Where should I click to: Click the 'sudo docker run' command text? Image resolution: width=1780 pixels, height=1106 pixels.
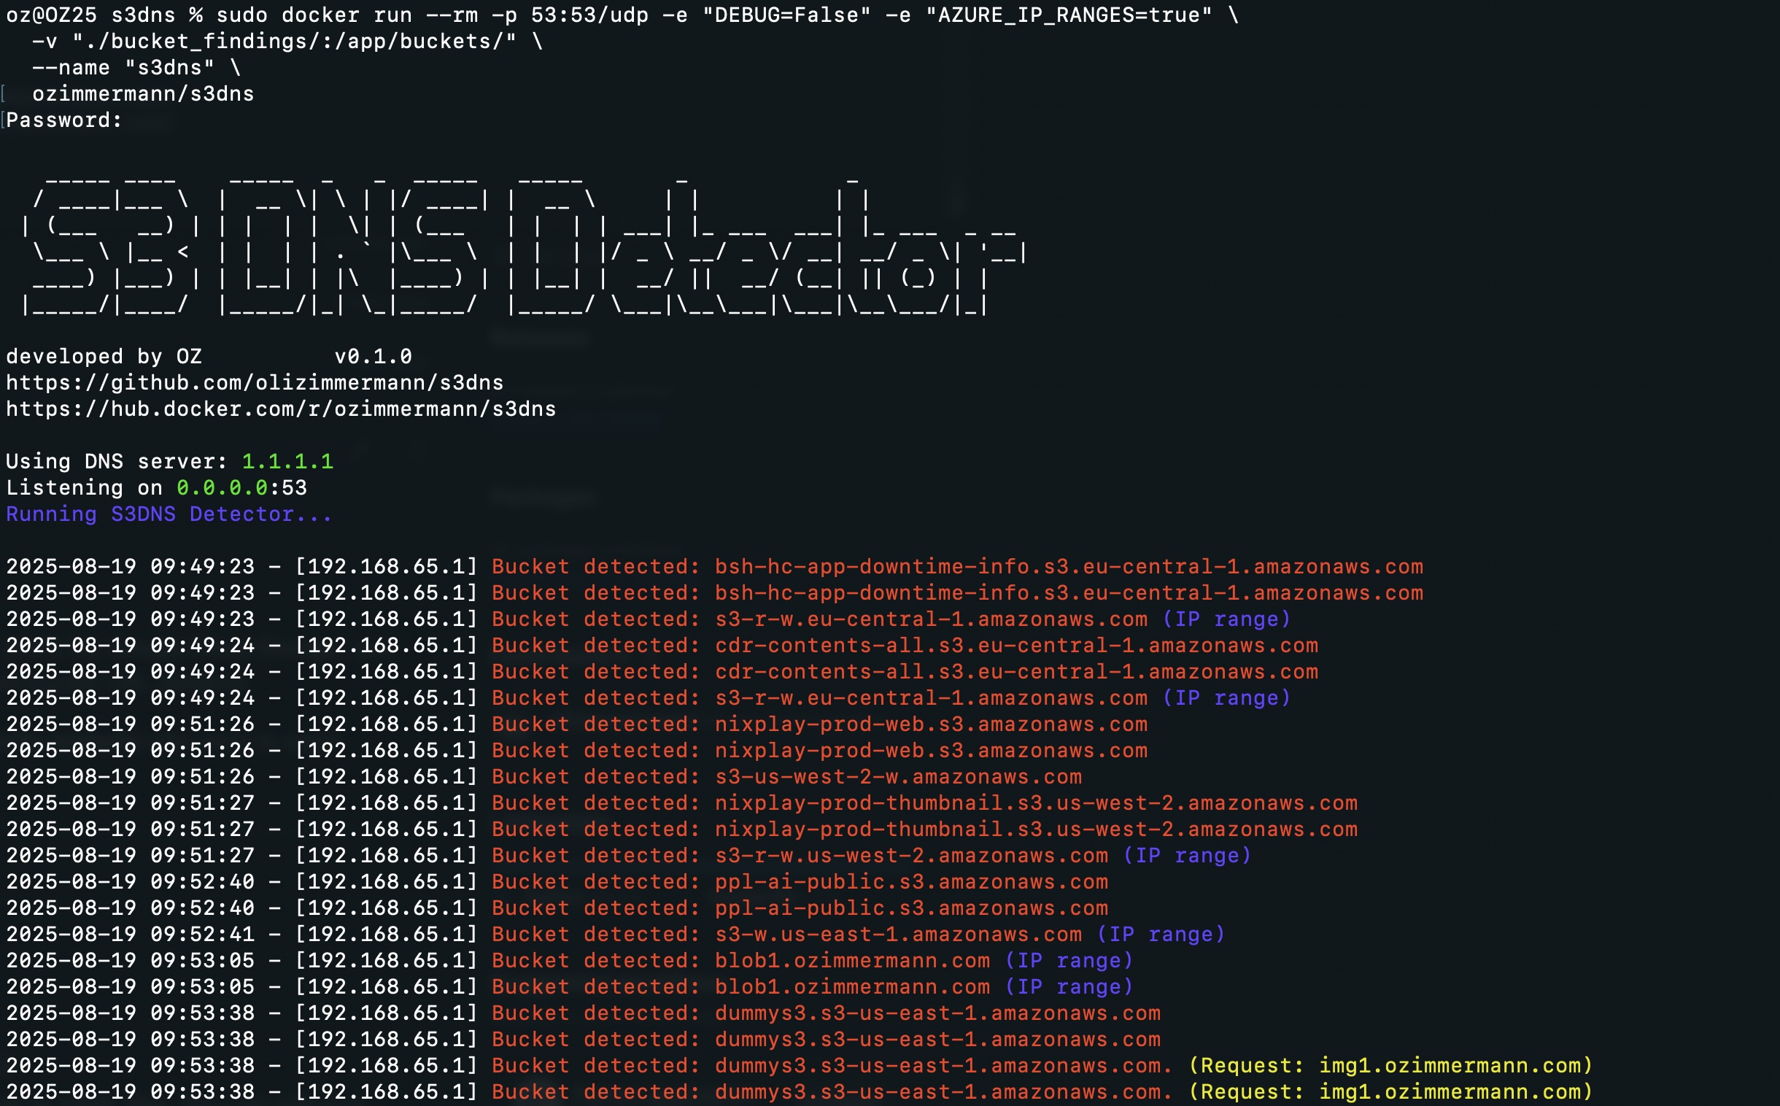[x=314, y=15]
